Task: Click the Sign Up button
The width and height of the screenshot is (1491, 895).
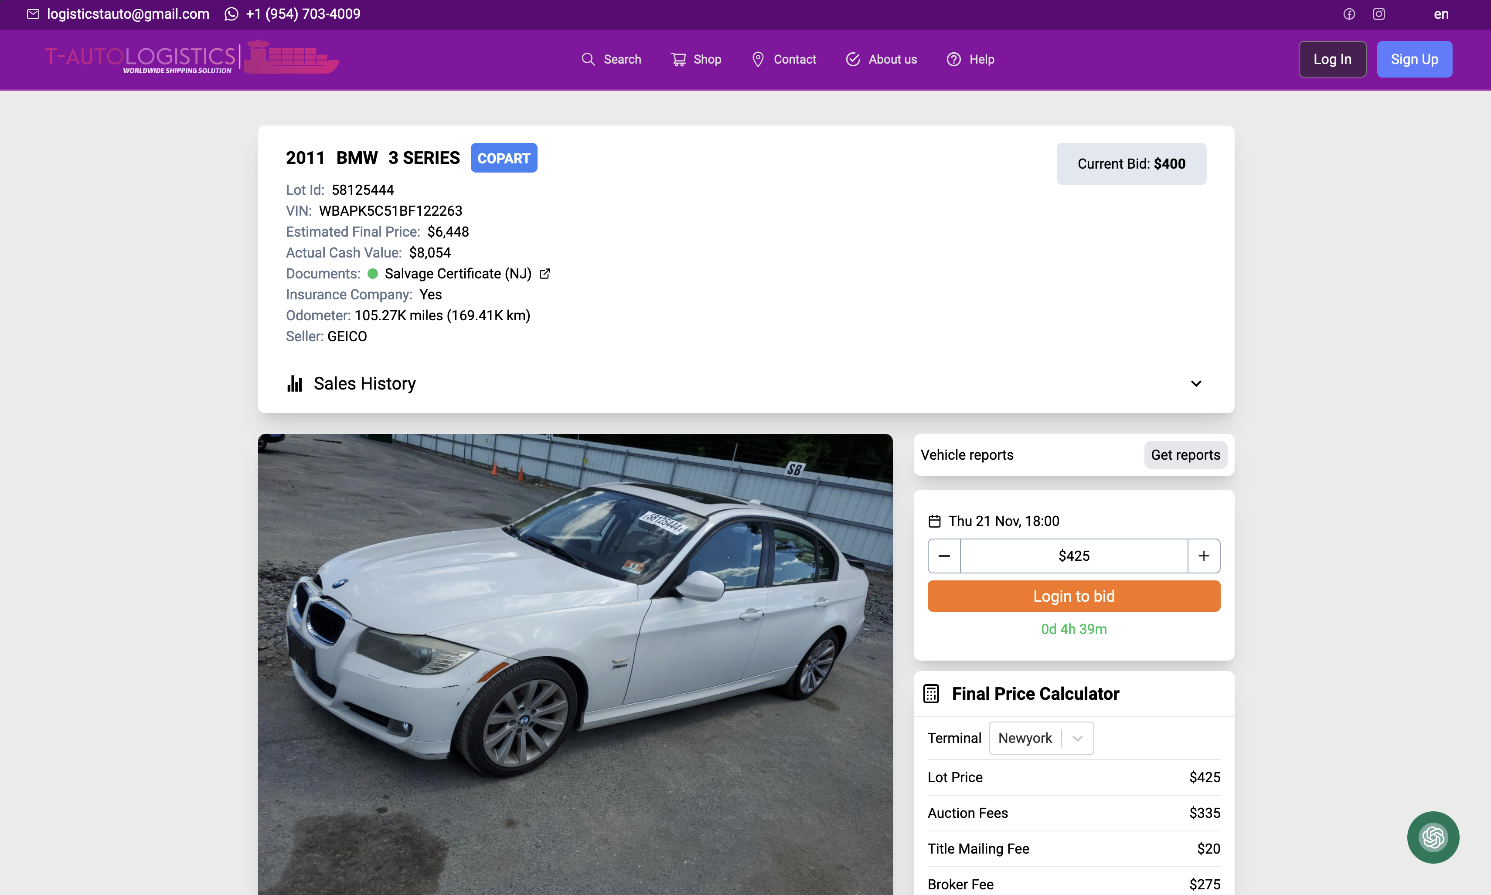Action: coord(1414,59)
